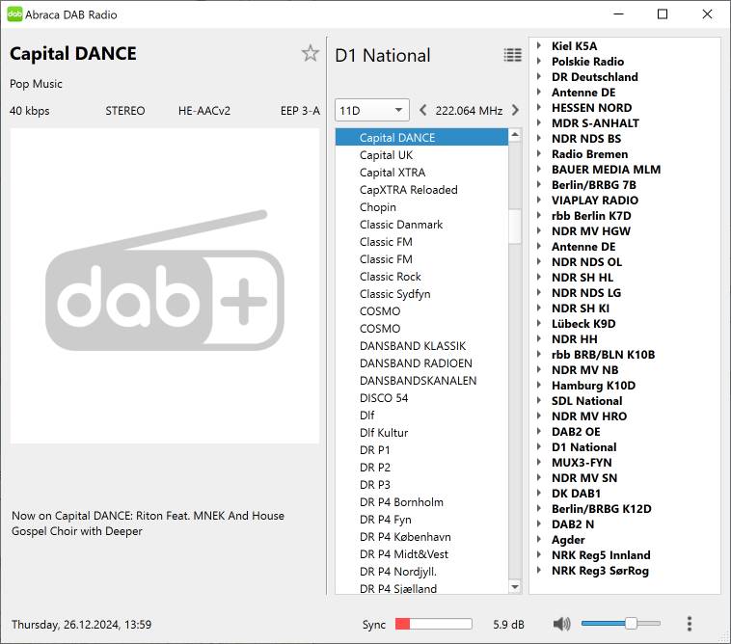Toggle the ensemble list view icon

(512, 56)
